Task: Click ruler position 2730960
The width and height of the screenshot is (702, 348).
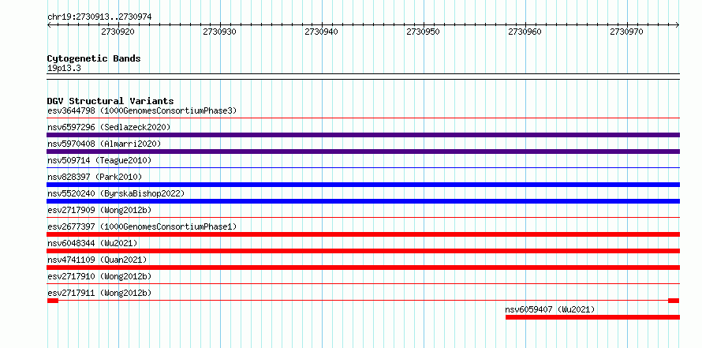Action: click(x=525, y=32)
